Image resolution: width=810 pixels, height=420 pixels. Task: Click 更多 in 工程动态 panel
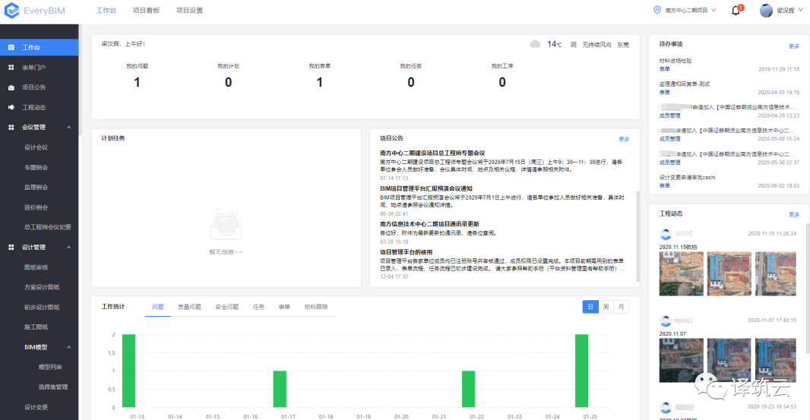pyautogui.click(x=794, y=214)
